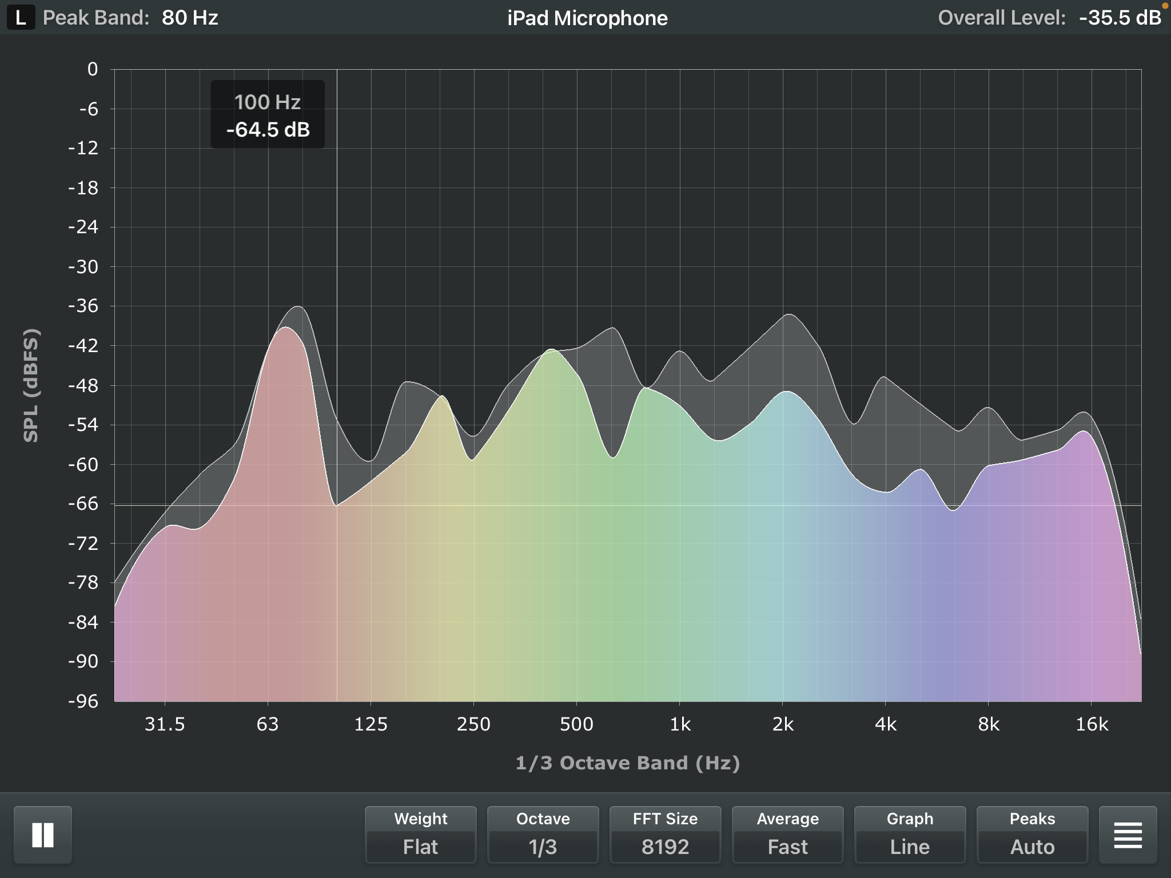
Task: Tap the 1/3 Octave Band axis title
Action: click(627, 763)
